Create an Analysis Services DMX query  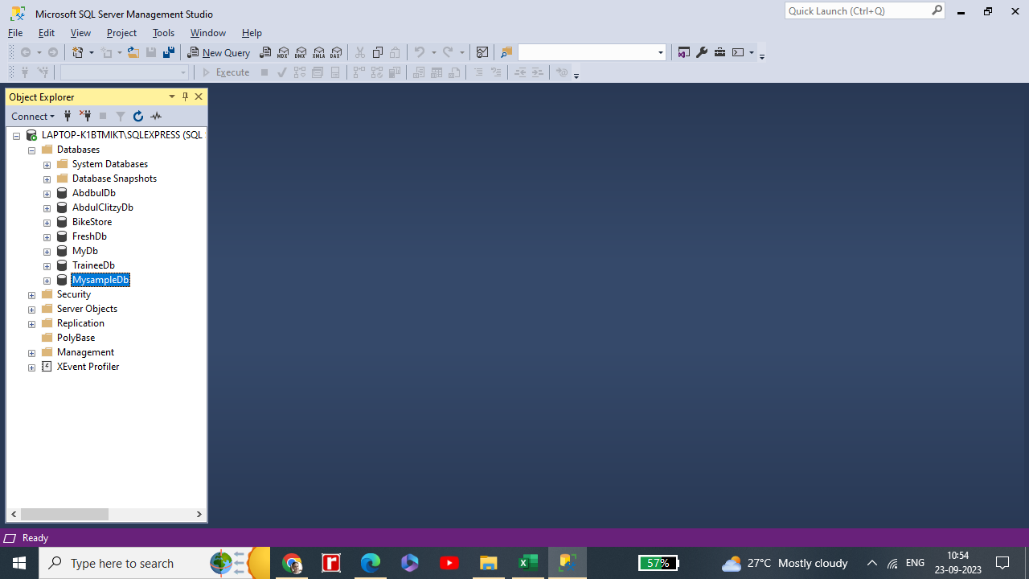pos(301,52)
